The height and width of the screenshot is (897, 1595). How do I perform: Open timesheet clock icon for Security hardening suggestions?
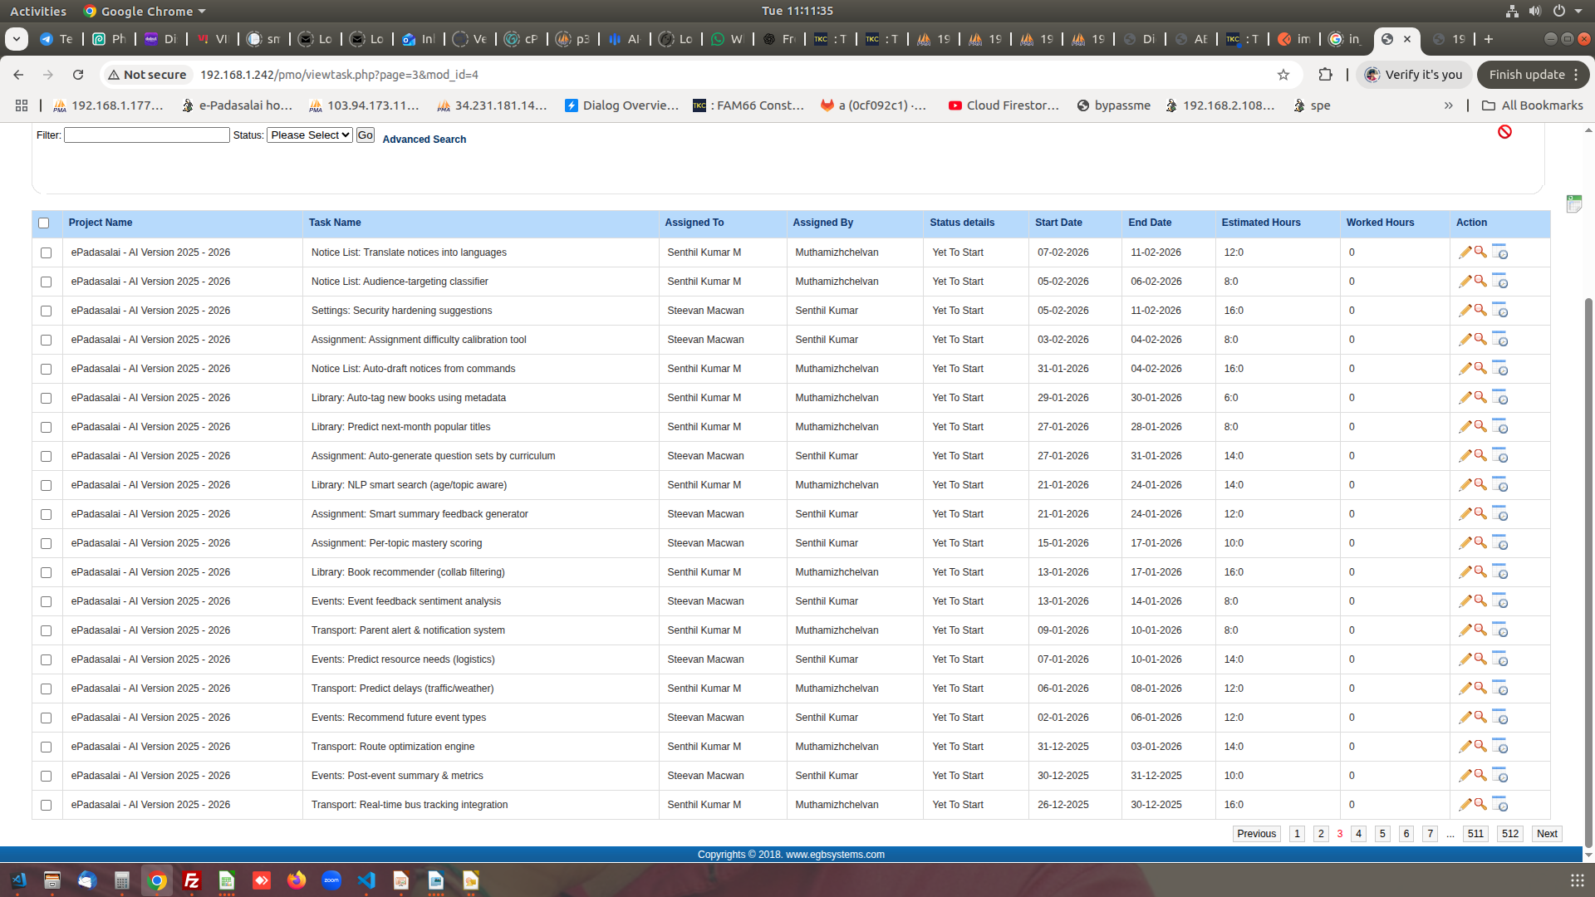tap(1499, 311)
